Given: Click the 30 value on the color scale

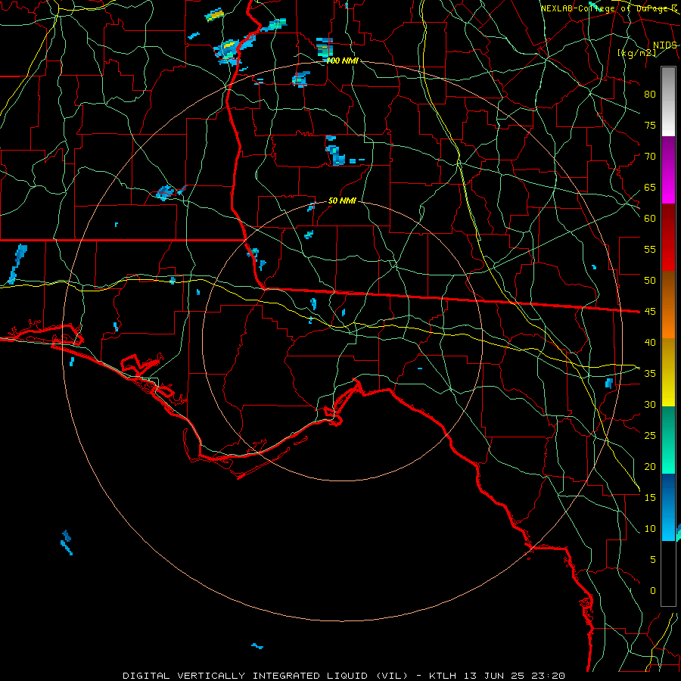Looking at the screenshot, I should (x=650, y=404).
